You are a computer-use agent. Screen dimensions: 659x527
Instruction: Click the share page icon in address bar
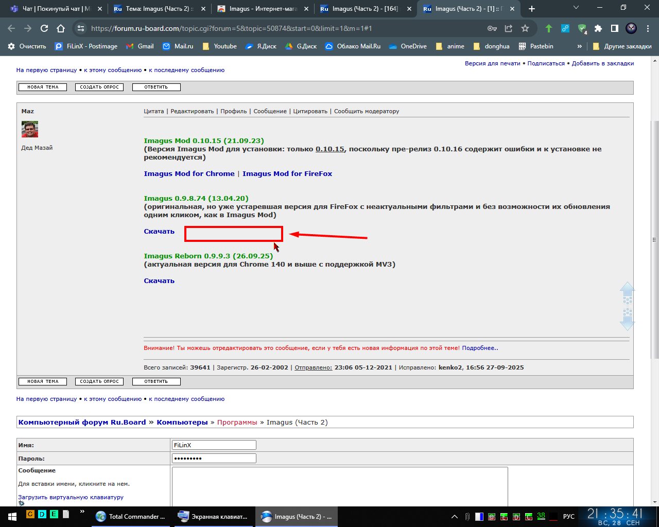click(508, 28)
